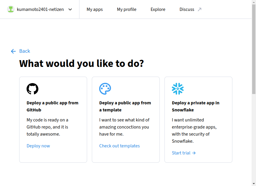
Task: Open the kumamoto2401-netizen workspace switcher
Action: coord(40,9)
